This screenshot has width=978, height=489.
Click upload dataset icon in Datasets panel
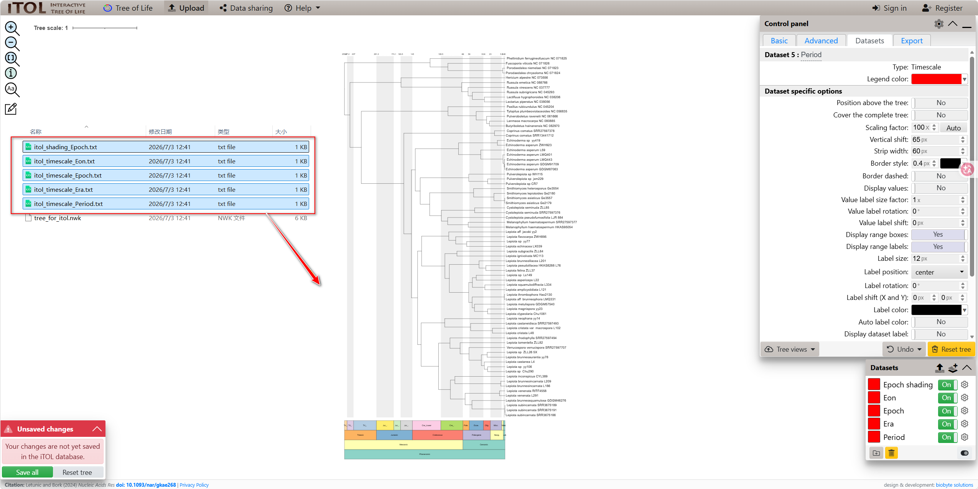point(940,368)
